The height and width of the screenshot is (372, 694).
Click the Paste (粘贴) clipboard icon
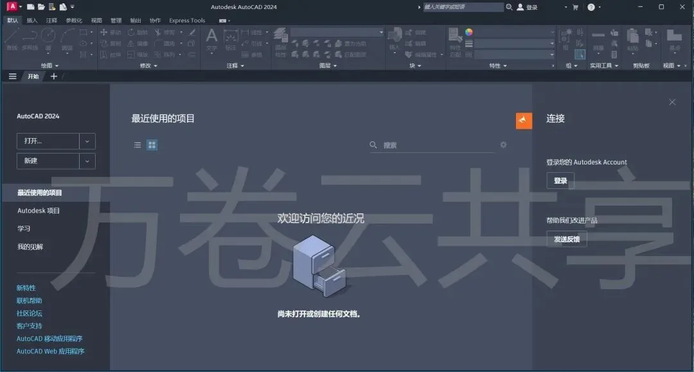[633, 40]
